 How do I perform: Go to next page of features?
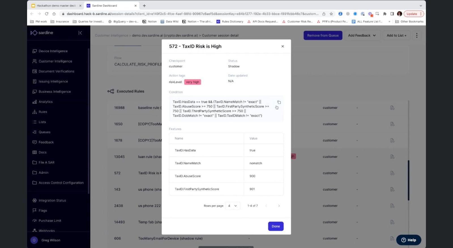coord(279,206)
